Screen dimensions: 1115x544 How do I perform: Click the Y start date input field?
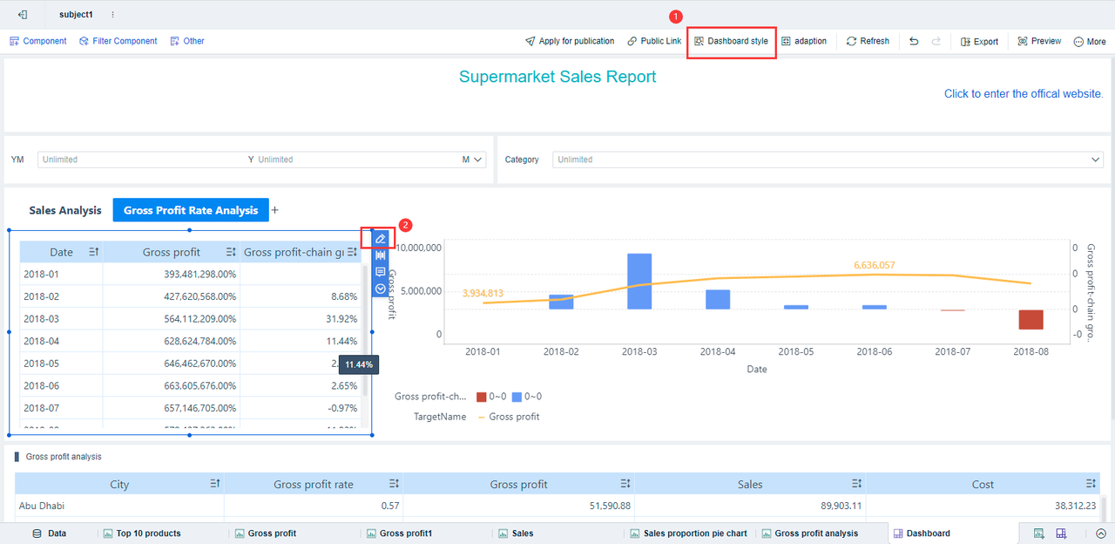click(143, 160)
